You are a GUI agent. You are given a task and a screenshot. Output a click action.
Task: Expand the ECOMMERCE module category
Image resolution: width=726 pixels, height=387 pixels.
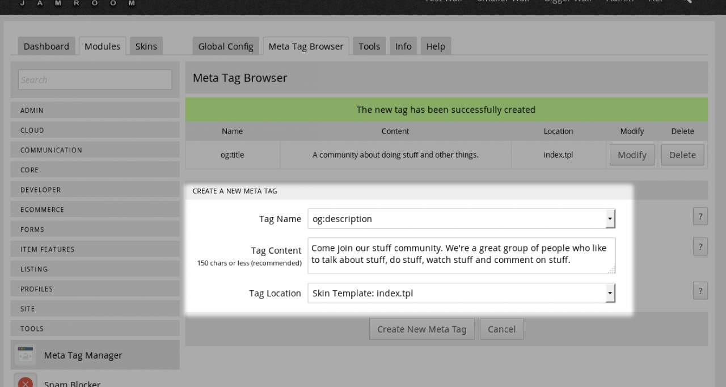(x=95, y=210)
